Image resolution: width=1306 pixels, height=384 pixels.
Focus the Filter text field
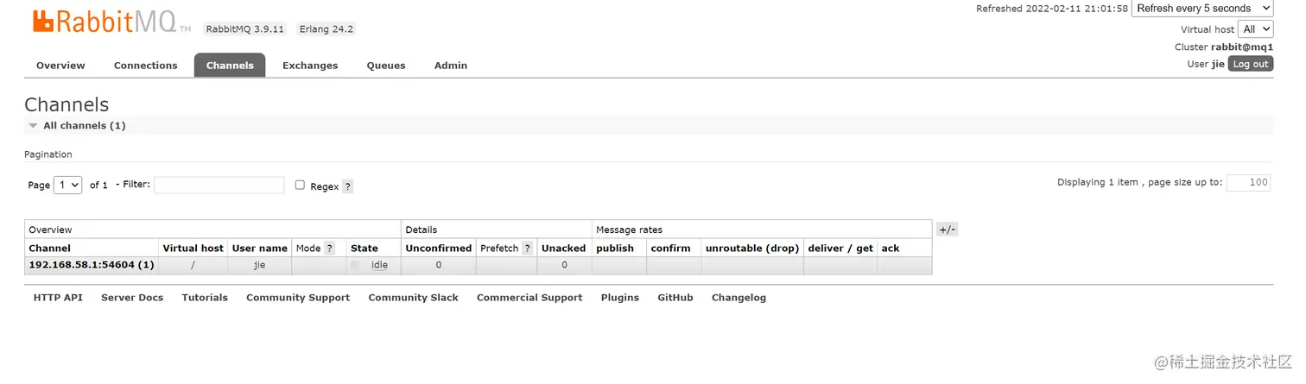coord(219,185)
